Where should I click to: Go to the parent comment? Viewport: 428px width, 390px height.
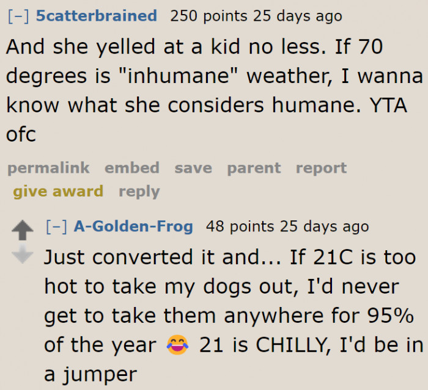254,168
